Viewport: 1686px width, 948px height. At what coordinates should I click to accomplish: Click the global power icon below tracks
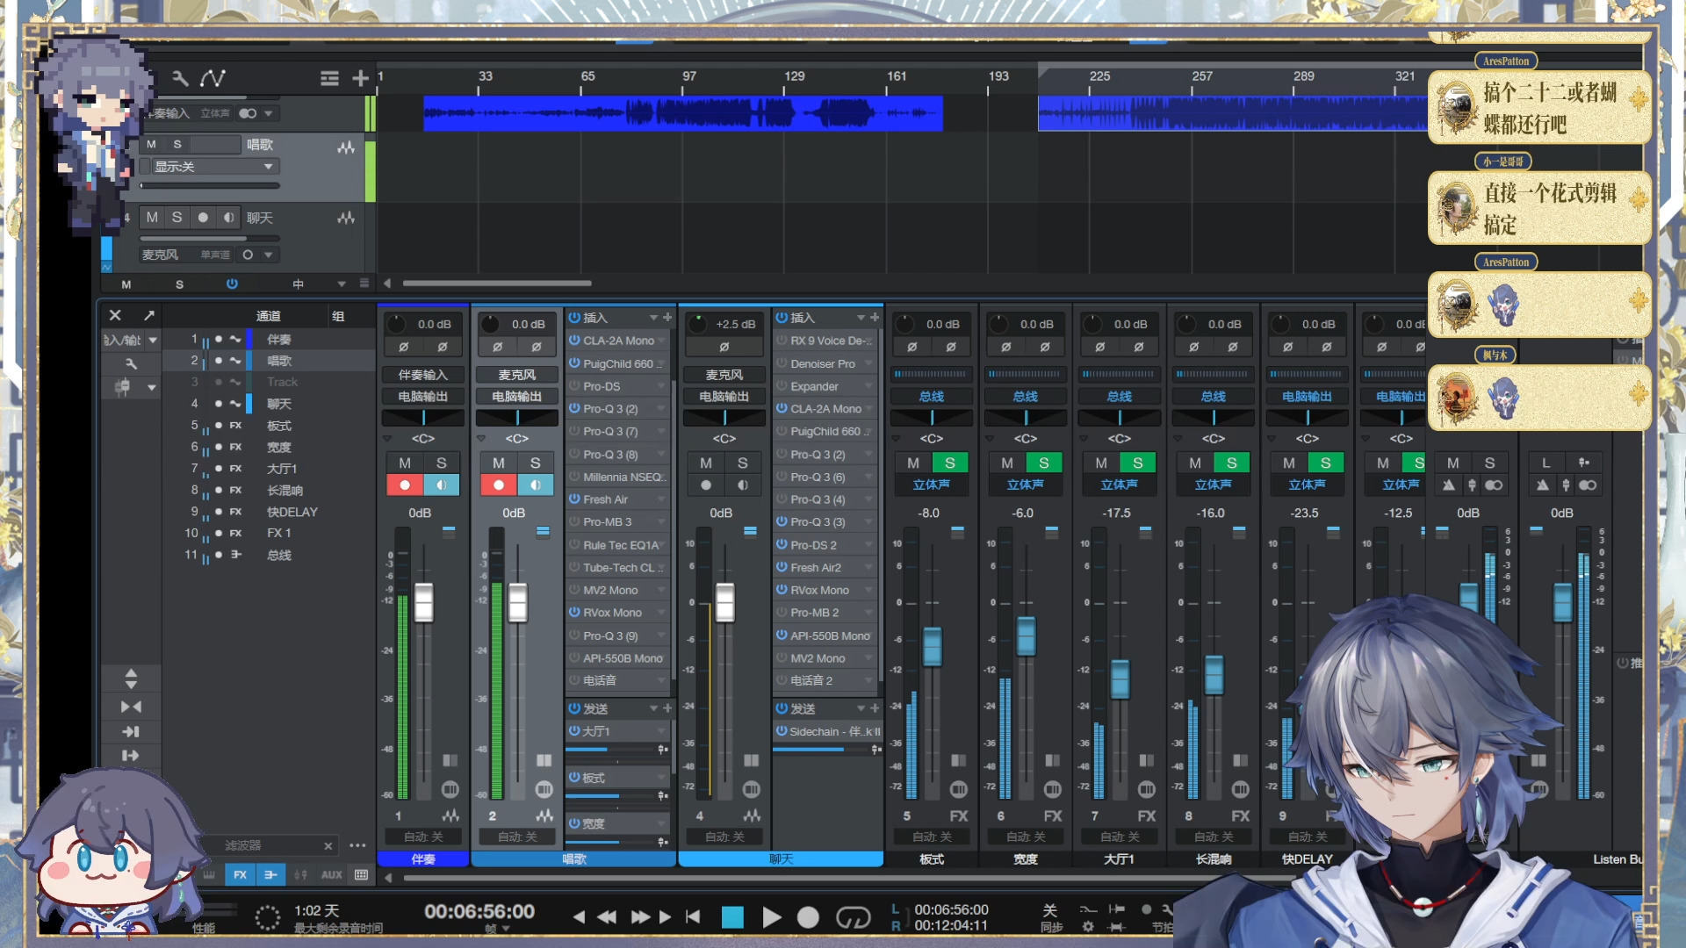point(232,284)
